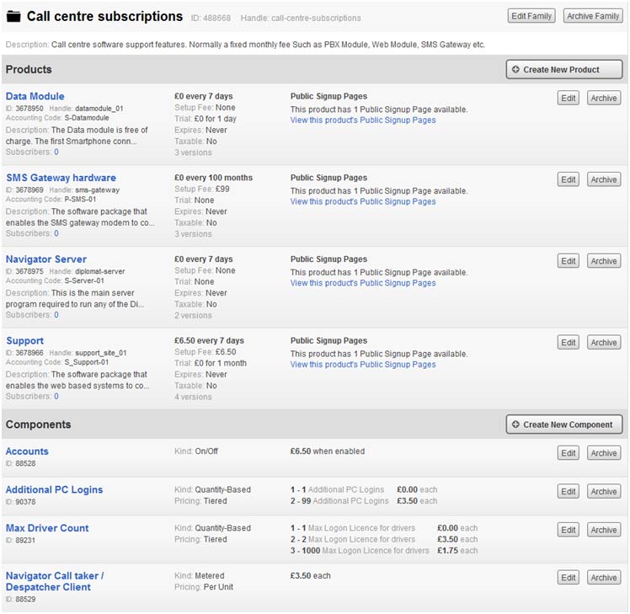Open the Edit Family button
Viewport: 630px width, 614px height.
coord(531,16)
